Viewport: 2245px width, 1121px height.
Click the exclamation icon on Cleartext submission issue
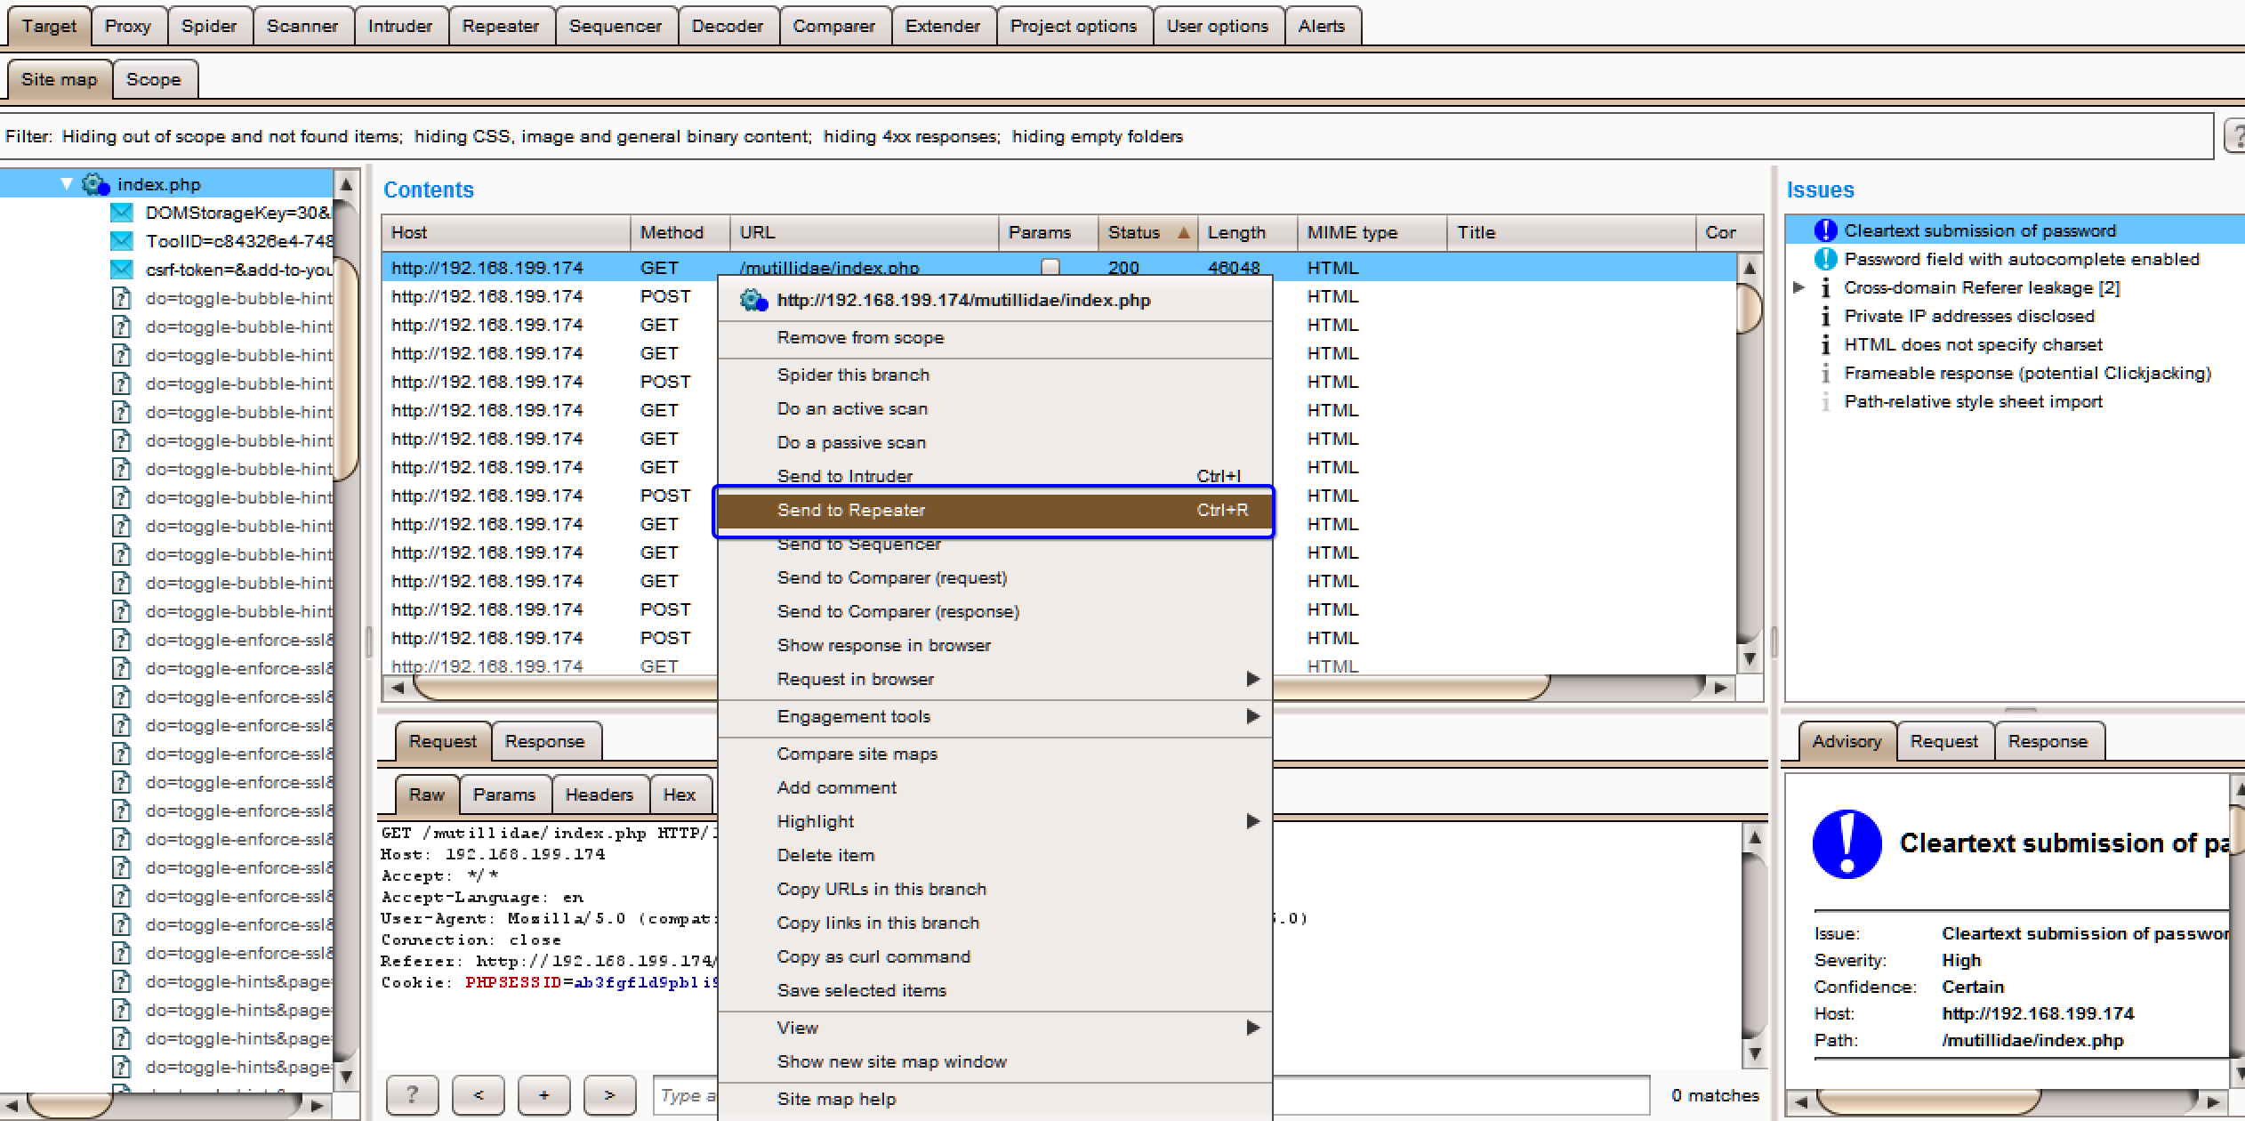[1824, 229]
